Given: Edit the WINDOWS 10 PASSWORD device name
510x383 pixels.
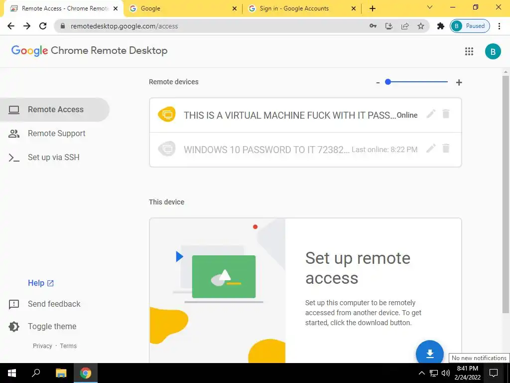Looking at the screenshot, I should [x=431, y=149].
